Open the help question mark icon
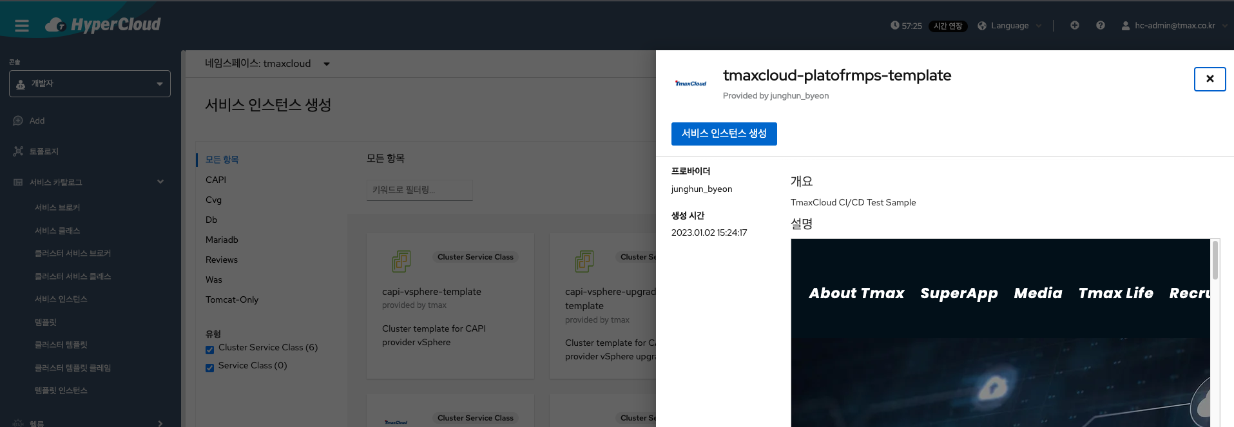The image size is (1234, 427). (x=1100, y=25)
